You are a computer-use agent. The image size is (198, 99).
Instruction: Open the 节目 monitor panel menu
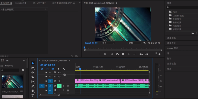pos(117,3)
